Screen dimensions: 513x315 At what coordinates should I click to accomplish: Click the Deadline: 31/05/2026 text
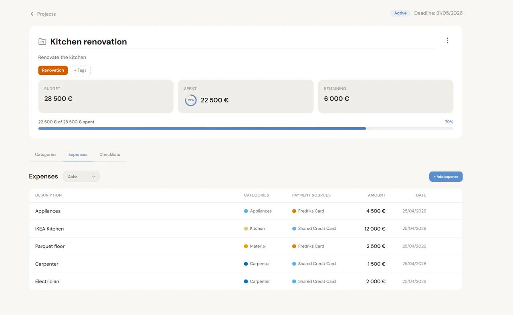coord(438,13)
